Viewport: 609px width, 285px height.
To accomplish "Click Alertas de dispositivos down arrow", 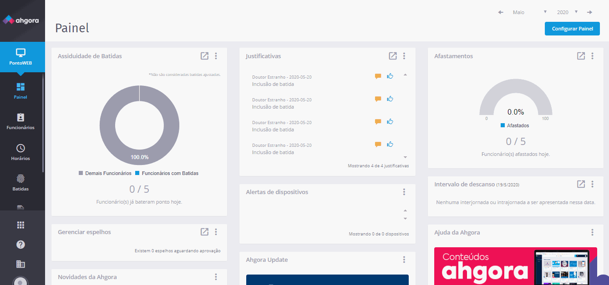I will (x=405, y=219).
